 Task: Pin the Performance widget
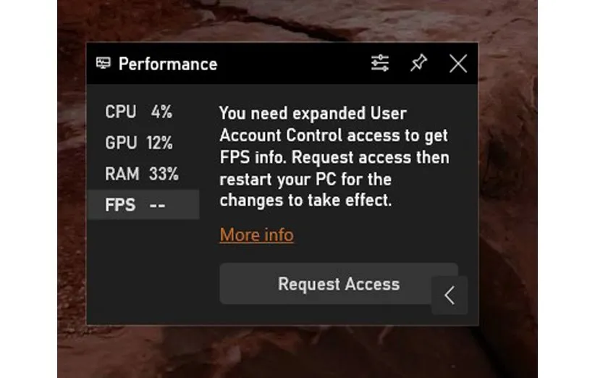coord(418,64)
